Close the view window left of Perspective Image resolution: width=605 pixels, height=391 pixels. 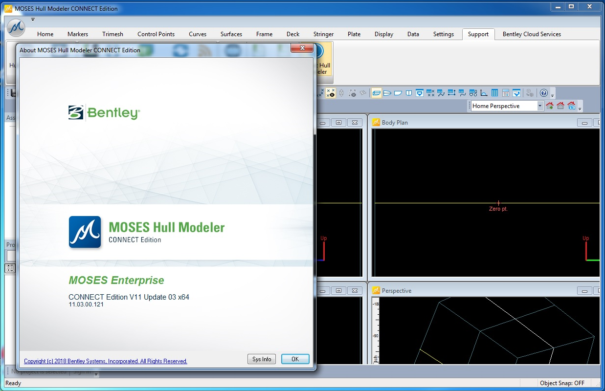[355, 291]
